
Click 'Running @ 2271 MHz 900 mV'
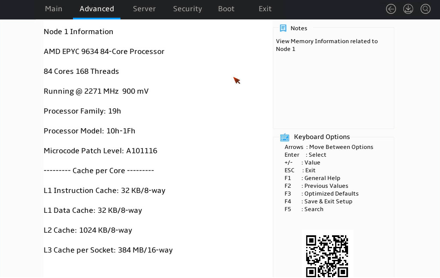point(96,92)
